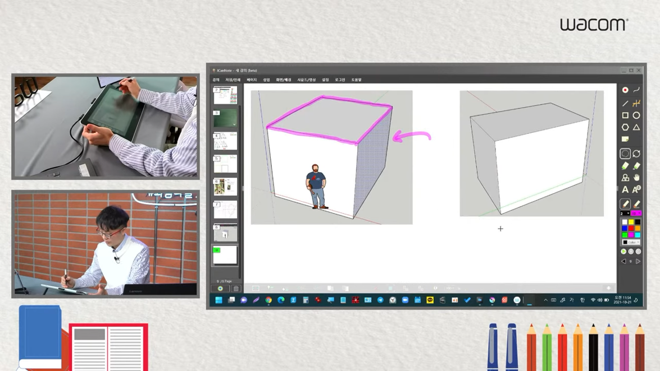Viewport: 660px width, 371px height.
Task: Click the red record dot tool
Action: point(625,90)
